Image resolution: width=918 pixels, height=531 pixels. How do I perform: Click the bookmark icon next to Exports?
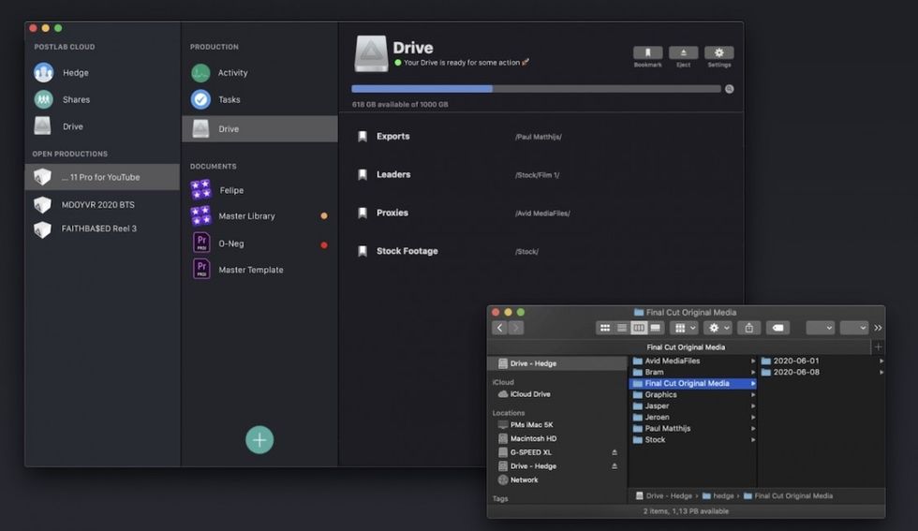[363, 137]
